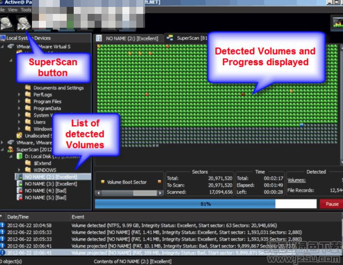Select the highlighted FAT 109 MB volume projected row
343x265 pixels.
[x=171, y=253]
